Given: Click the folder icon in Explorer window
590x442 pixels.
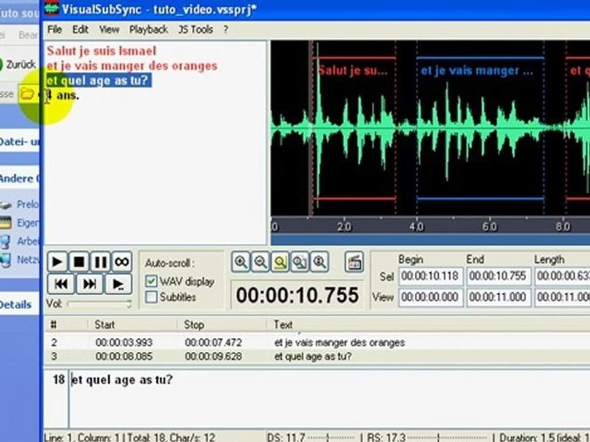Looking at the screenshot, I should tap(27, 93).
